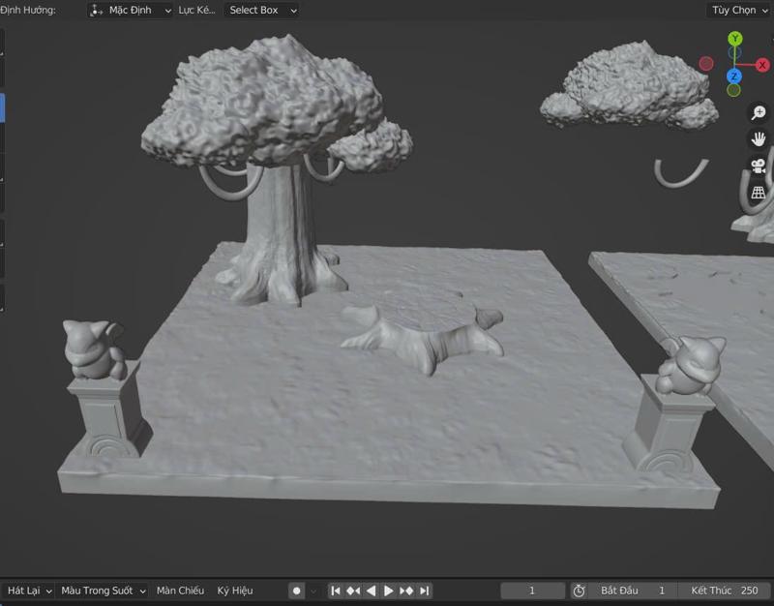
Task: Click the Bắt Đầu start frame field
Action: [633, 591]
